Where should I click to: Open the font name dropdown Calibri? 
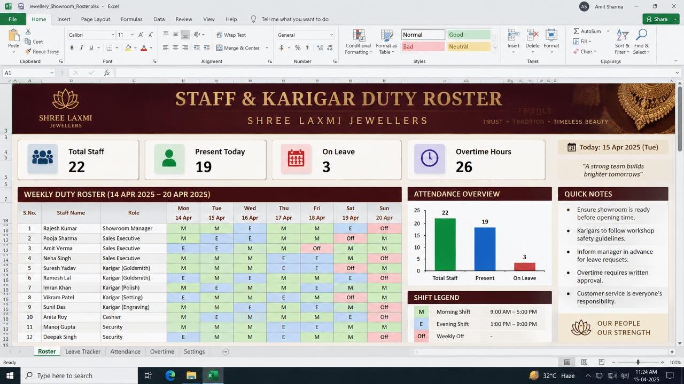click(x=113, y=35)
